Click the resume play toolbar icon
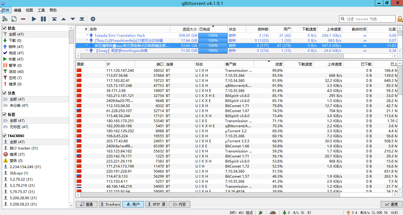The image size is (403, 215). tap(34, 19)
